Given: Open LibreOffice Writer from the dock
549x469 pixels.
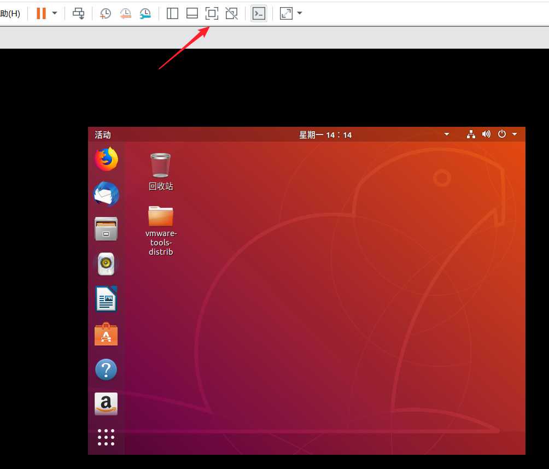Looking at the screenshot, I should pyautogui.click(x=106, y=299).
